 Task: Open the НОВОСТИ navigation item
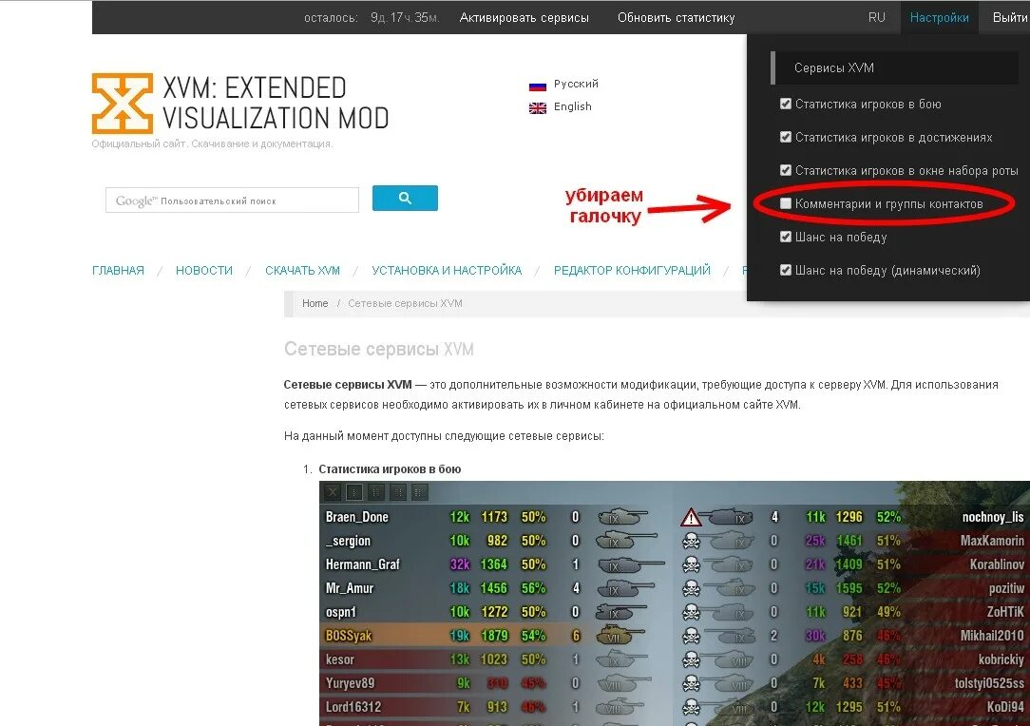(204, 271)
